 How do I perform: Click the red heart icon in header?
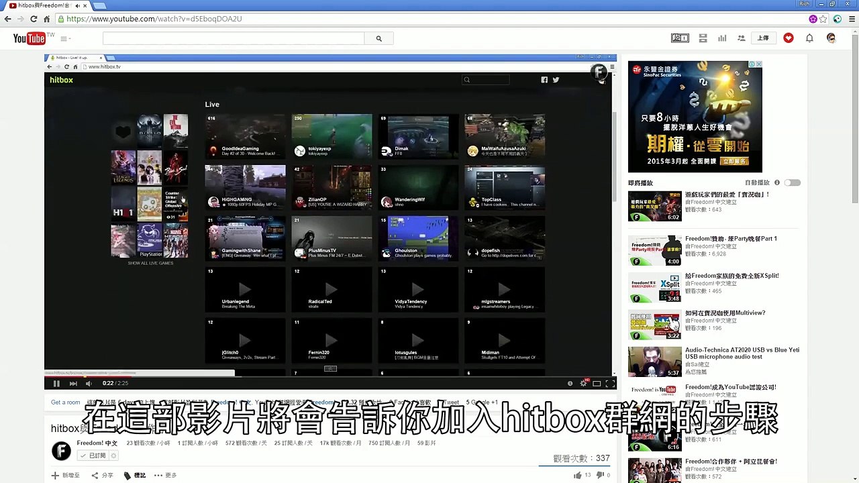click(789, 38)
